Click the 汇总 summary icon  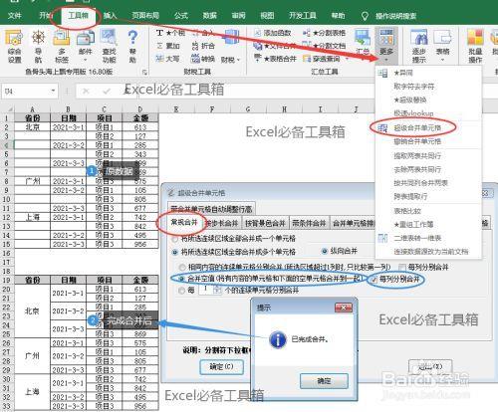click(363, 42)
